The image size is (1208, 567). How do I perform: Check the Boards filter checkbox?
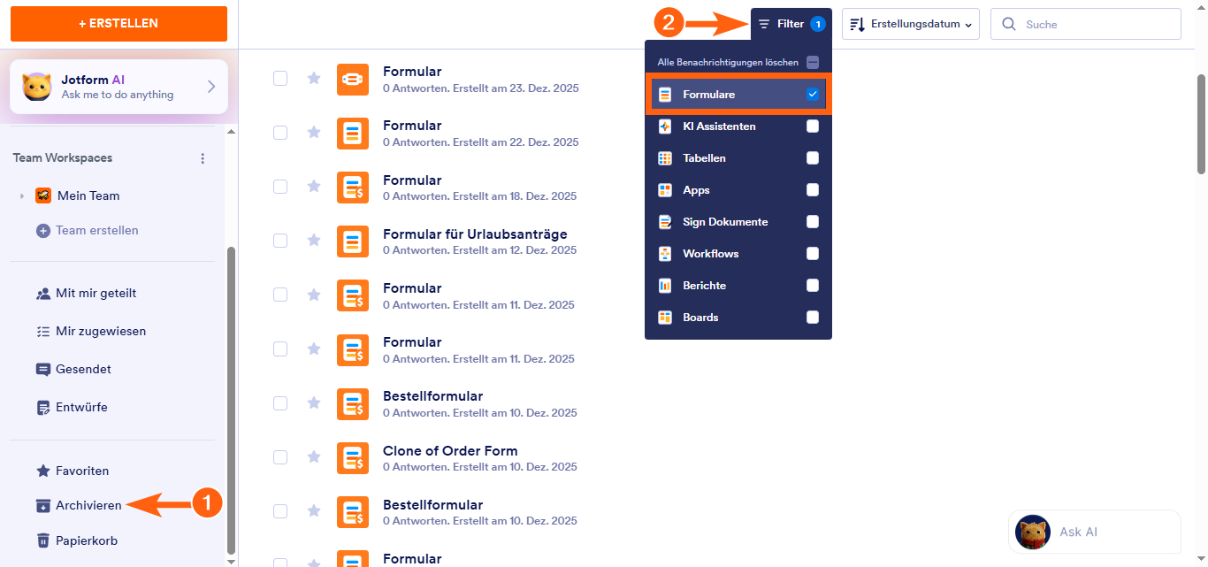[x=813, y=318]
